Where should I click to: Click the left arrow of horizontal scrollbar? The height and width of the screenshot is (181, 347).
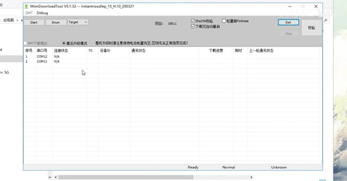coord(56,177)
